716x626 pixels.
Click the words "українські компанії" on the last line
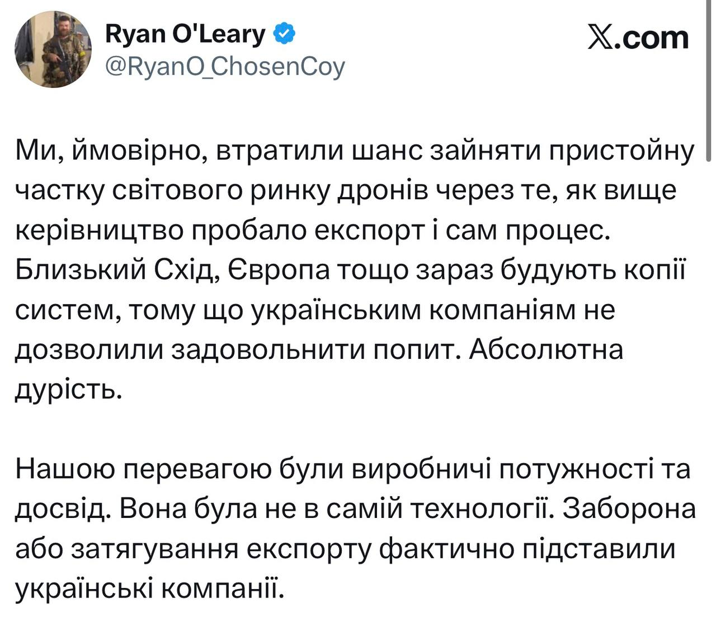(x=145, y=587)
